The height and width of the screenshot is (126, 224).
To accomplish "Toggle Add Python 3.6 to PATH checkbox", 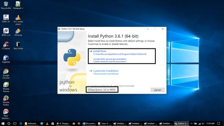I will (x=89, y=90).
